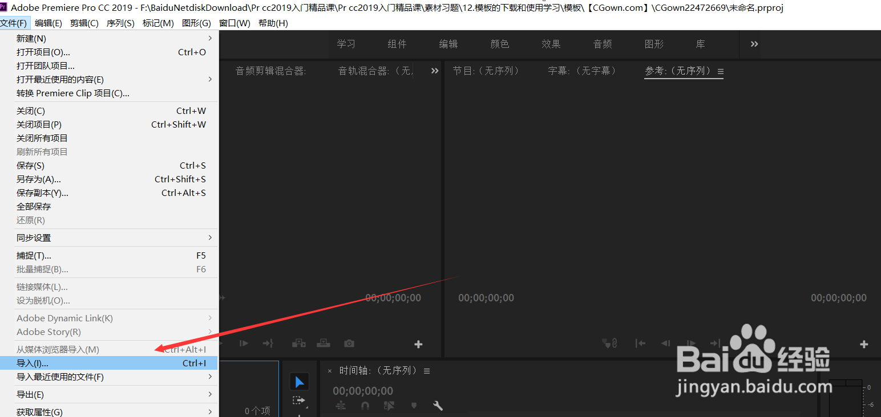The height and width of the screenshot is (417, 881).
Task: Choose 捕捉(T)... menu entry
Action: (110, 255)
